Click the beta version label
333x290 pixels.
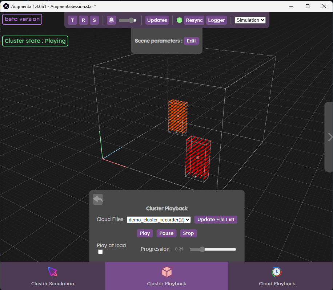coord(22,19)
